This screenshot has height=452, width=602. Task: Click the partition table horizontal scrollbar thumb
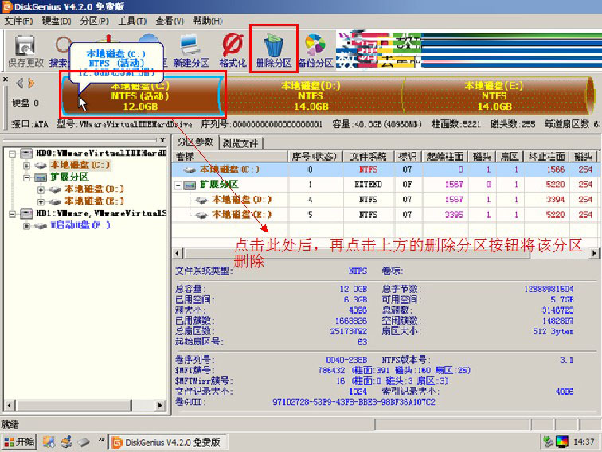[x=357, y=253]
